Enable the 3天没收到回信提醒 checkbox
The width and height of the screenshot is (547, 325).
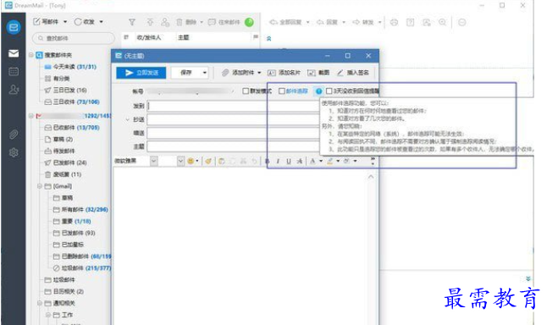pyautogui.click(x=329, y=91)
